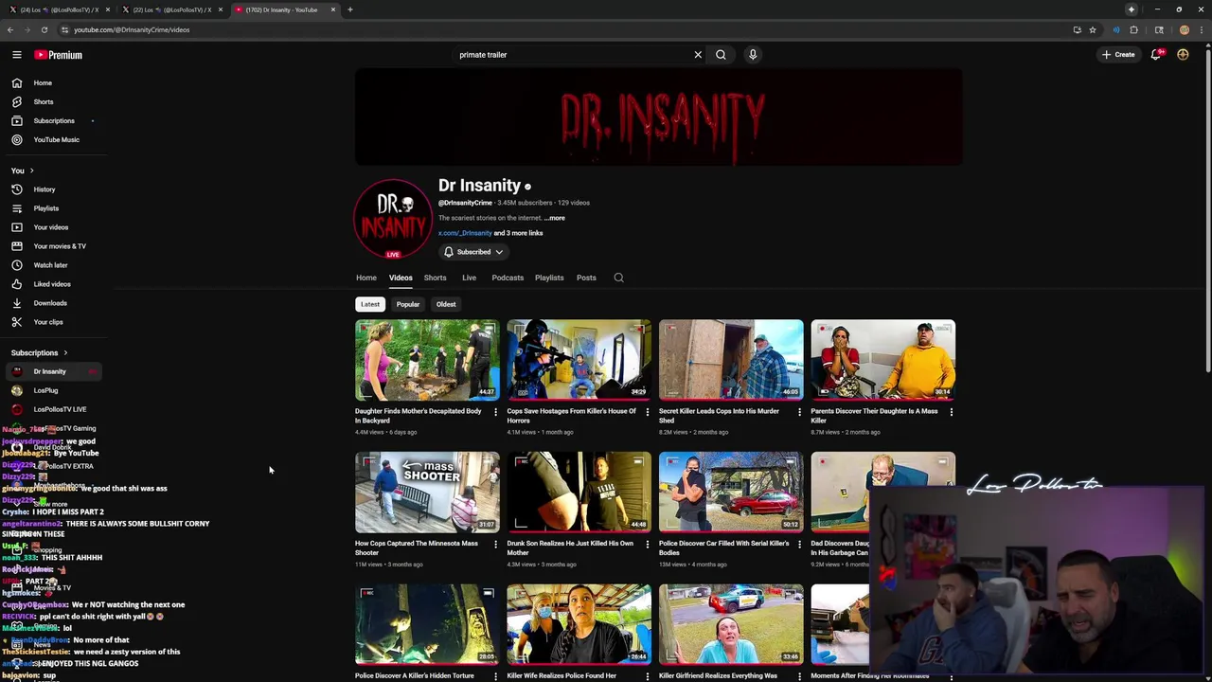Clear the search box with the X

click(x=698, y=55)
